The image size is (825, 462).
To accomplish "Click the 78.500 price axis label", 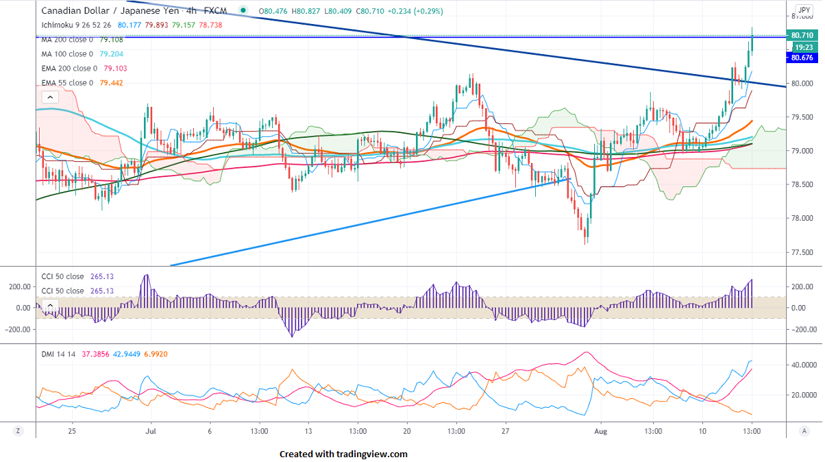I will point(802,184).
